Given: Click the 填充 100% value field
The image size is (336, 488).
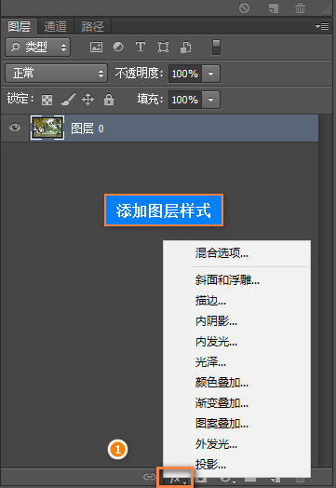Looking at the screenshot, I should [185, 100].
